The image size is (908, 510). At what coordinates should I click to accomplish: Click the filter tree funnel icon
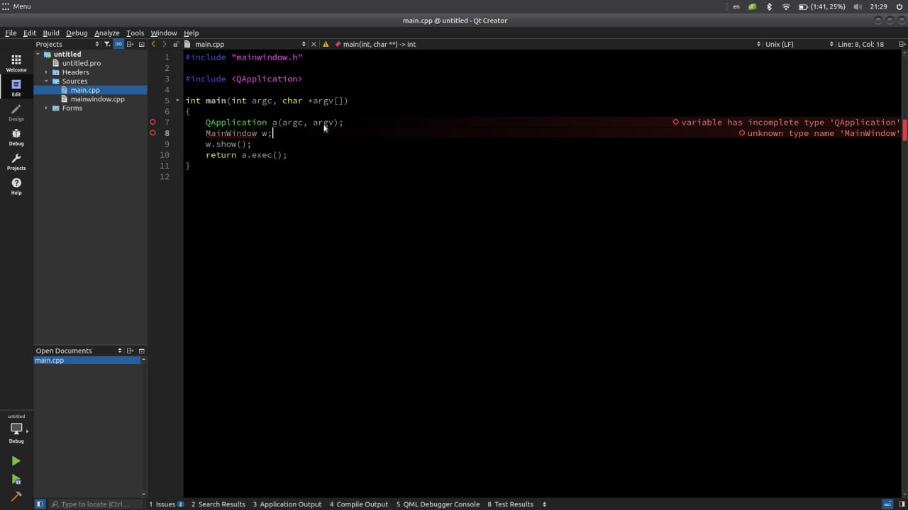point(107,44)
